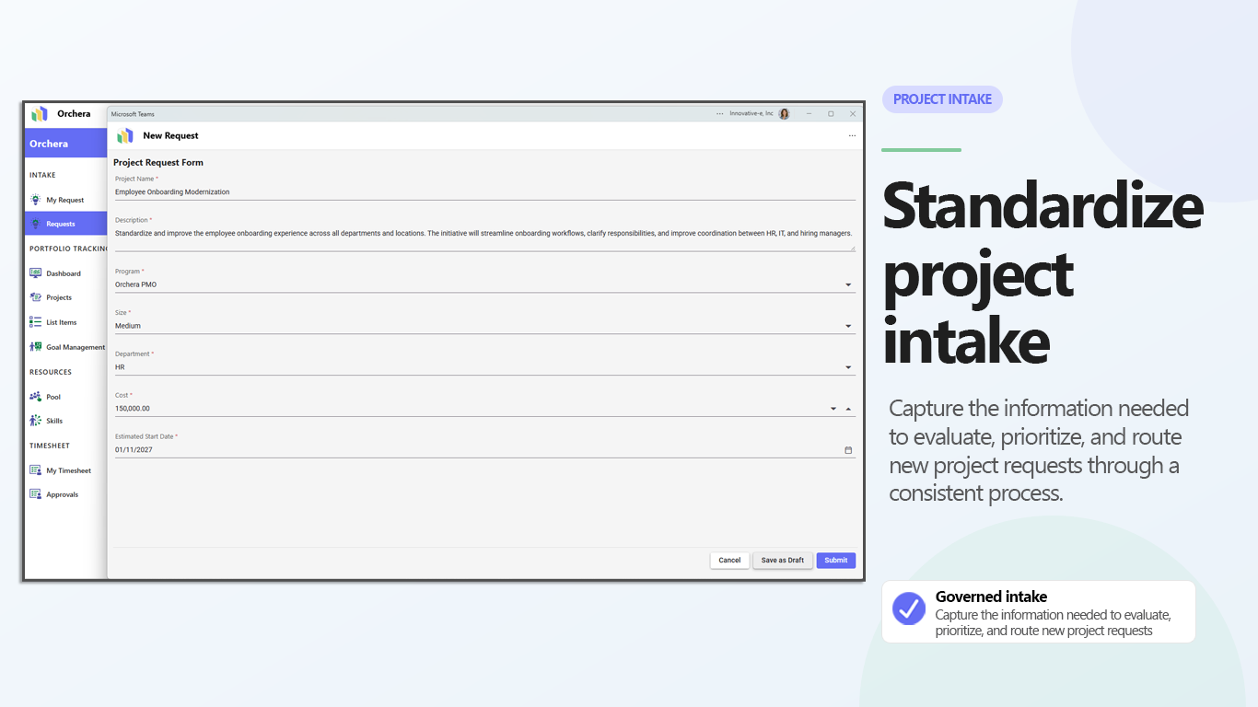This screenshot has width=1258, height=707.
Task: Minimize the Microsoft Teams window
Action: [810, 114]
